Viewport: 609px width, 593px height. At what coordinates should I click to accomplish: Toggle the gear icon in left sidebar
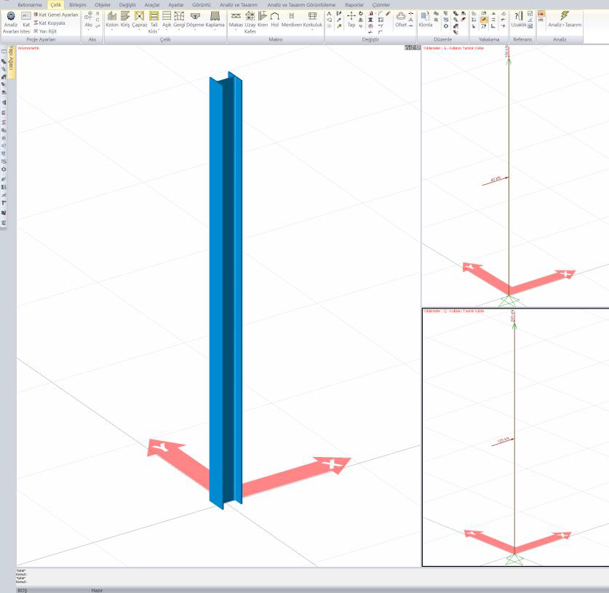4,169
